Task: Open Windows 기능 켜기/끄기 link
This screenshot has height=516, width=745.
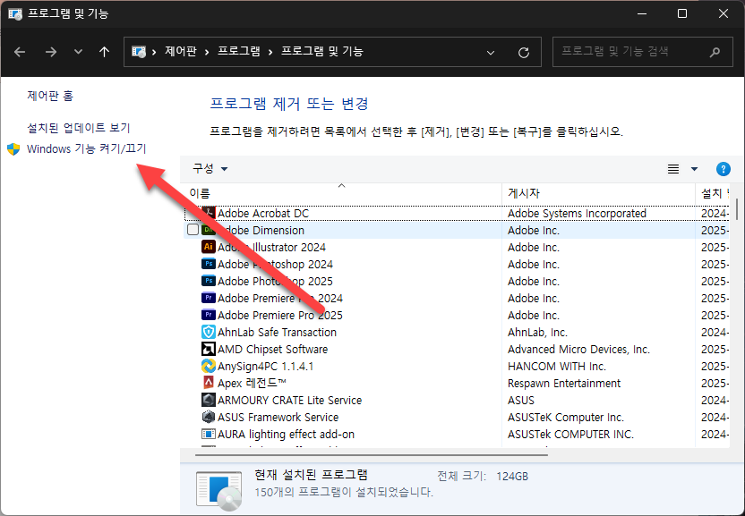Action: (x=87, y=148)
